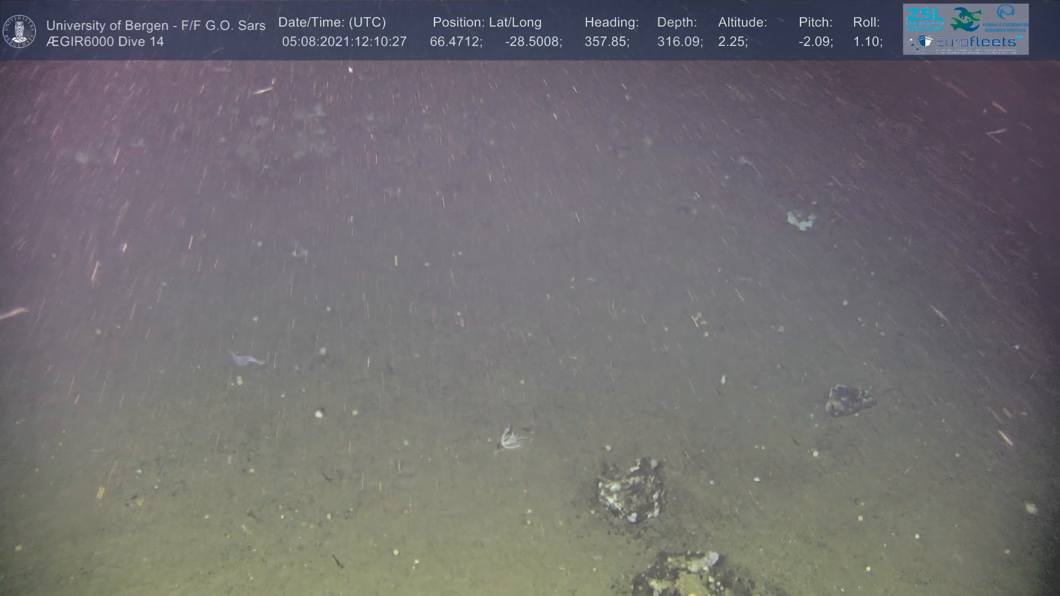Click the Position: Lat/Long label
The width and height of the screenshot is (1060, 596).
(486, 23)
